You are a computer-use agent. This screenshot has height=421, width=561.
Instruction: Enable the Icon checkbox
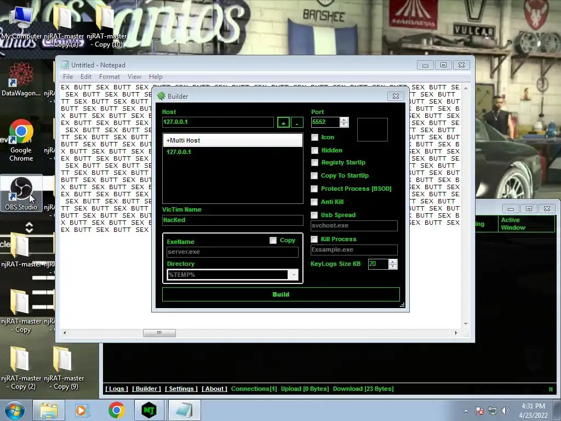(x=314, y=138)
